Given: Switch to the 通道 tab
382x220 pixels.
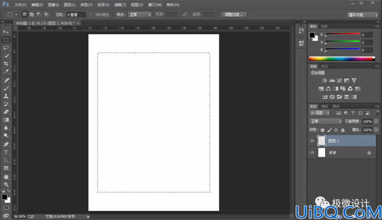Looking at the screenshot, I should coord(325,106).
